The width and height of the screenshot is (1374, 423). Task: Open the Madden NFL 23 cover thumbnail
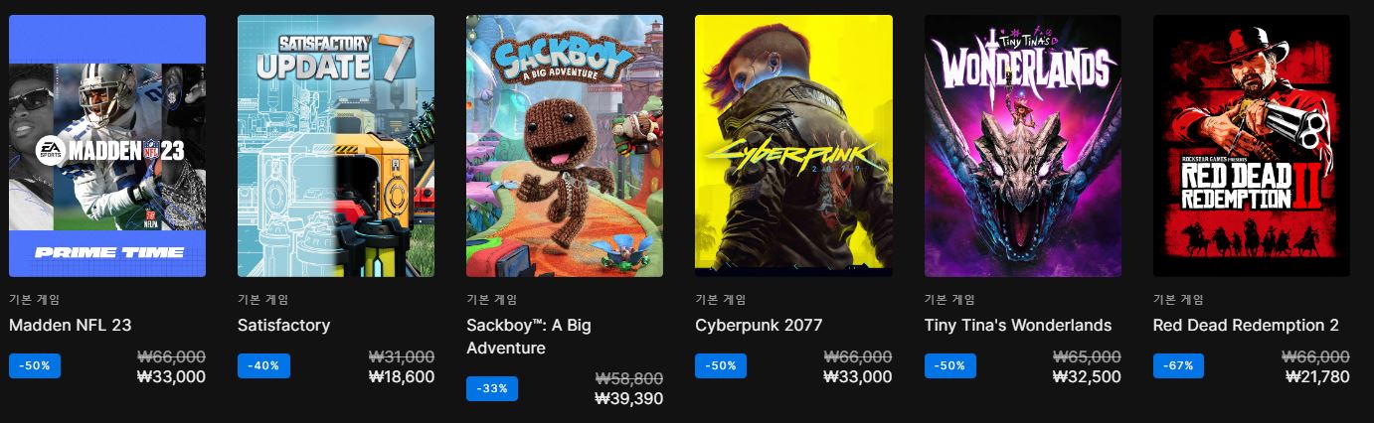107,146
